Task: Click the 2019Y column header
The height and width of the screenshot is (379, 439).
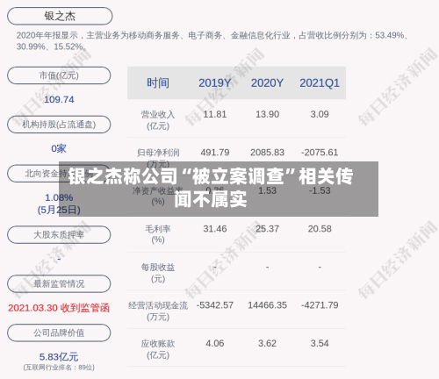Action: (x=215, y=83)
